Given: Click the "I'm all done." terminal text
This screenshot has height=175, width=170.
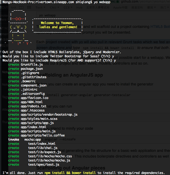Looking at the screenshot, I should [14, 173].
